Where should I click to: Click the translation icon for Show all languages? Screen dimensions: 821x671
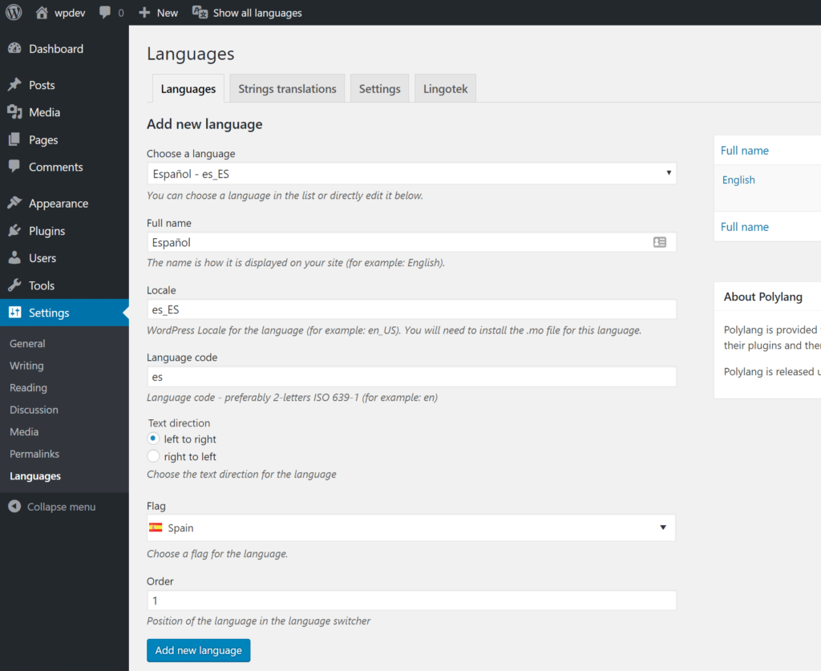(x=200, y=13)
